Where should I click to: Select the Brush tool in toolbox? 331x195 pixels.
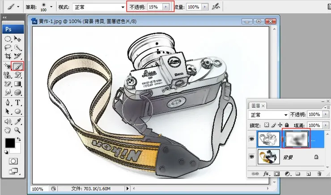pyautogui.click(x=18, y=66)
